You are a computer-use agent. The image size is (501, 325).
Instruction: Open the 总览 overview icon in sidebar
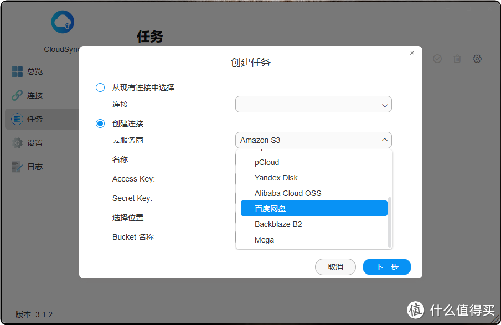coord(17,71)
